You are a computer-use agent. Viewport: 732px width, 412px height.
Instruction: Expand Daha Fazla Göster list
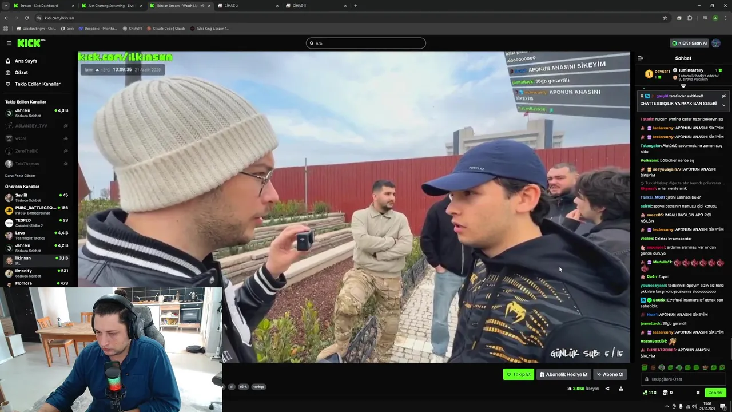(20, 176)
